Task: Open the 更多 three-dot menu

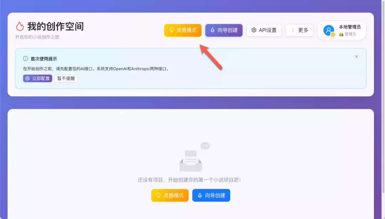Action: pos(299,30)
